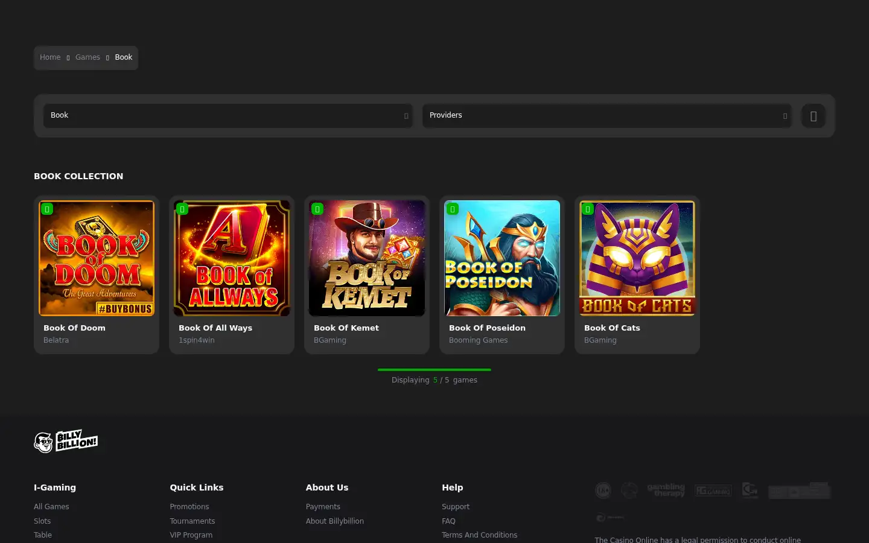This screenshot has height=543, width=869.
Task: Open the Tournaments link
Action: point(193,521)
